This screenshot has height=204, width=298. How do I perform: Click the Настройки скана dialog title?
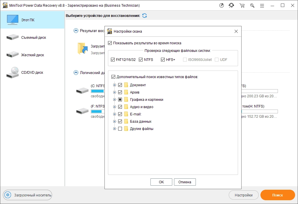point(128,31)
